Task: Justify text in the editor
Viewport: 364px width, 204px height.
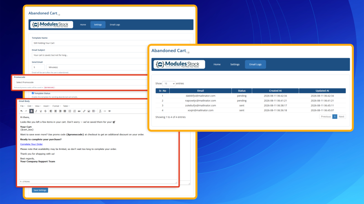Action: click(x=65, y=111)
